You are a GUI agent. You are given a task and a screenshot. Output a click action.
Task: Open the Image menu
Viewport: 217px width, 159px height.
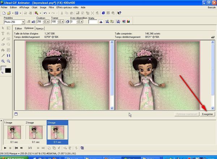pyautogui.click(x=43, y=8)
